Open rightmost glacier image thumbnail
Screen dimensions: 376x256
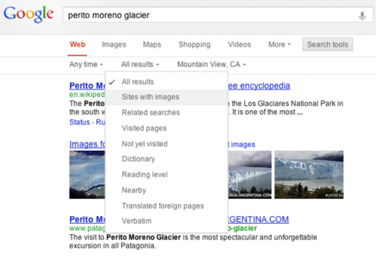pos(309,174)
